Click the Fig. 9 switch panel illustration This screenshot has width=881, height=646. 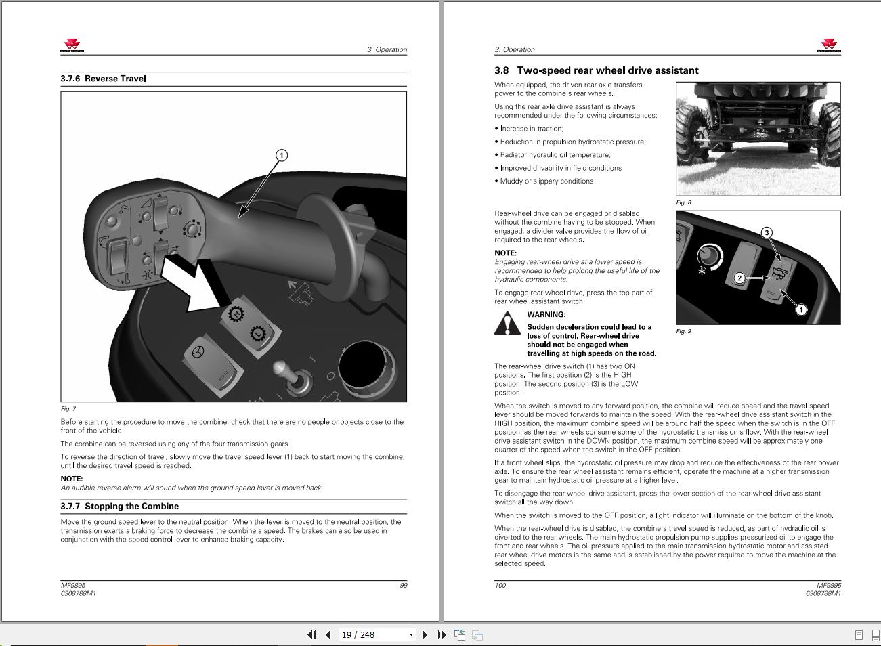tap(758, 267)
